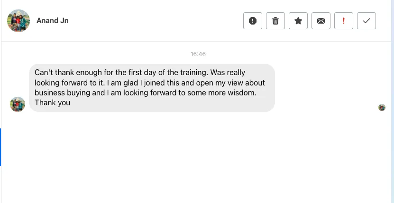Select the 16:46 timestamp
This screenshot has height=203, width=394.
(x=198, y=54)
